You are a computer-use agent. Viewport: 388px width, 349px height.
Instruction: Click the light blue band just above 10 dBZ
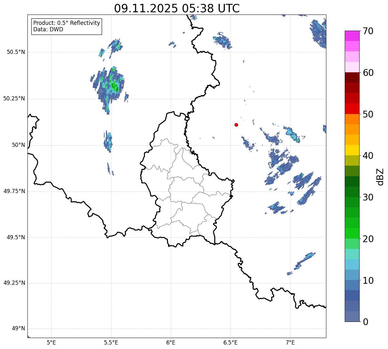pos(352,275)
